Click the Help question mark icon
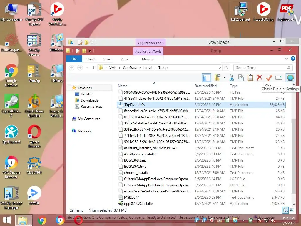The image size is (301, 226). (293, 59)
